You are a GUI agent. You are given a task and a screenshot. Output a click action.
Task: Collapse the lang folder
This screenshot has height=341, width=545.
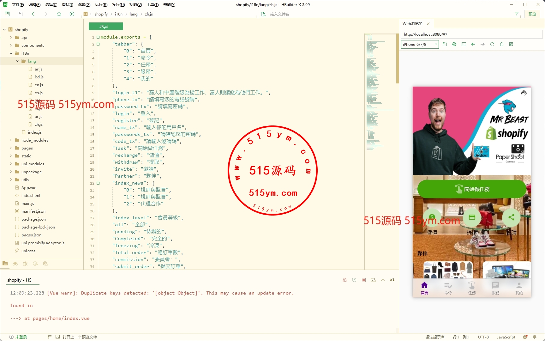tap(18, 61)
